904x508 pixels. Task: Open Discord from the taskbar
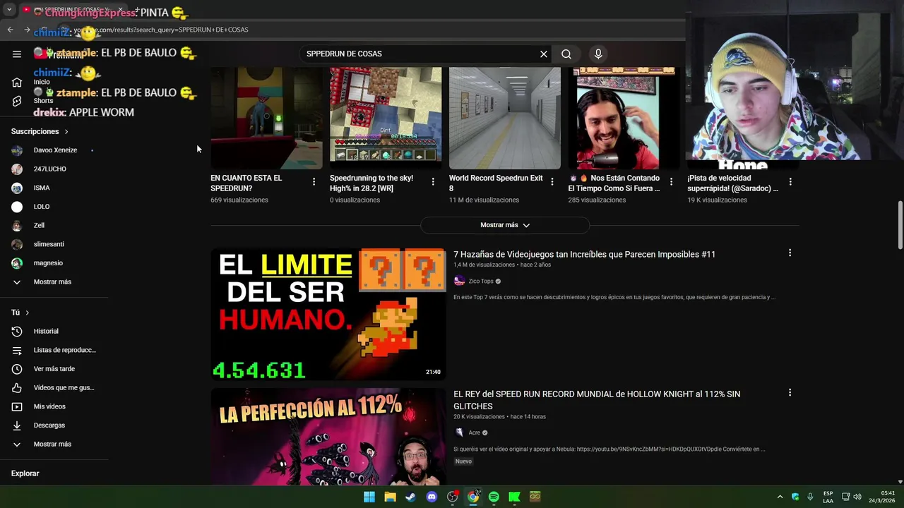click(432, 497)
